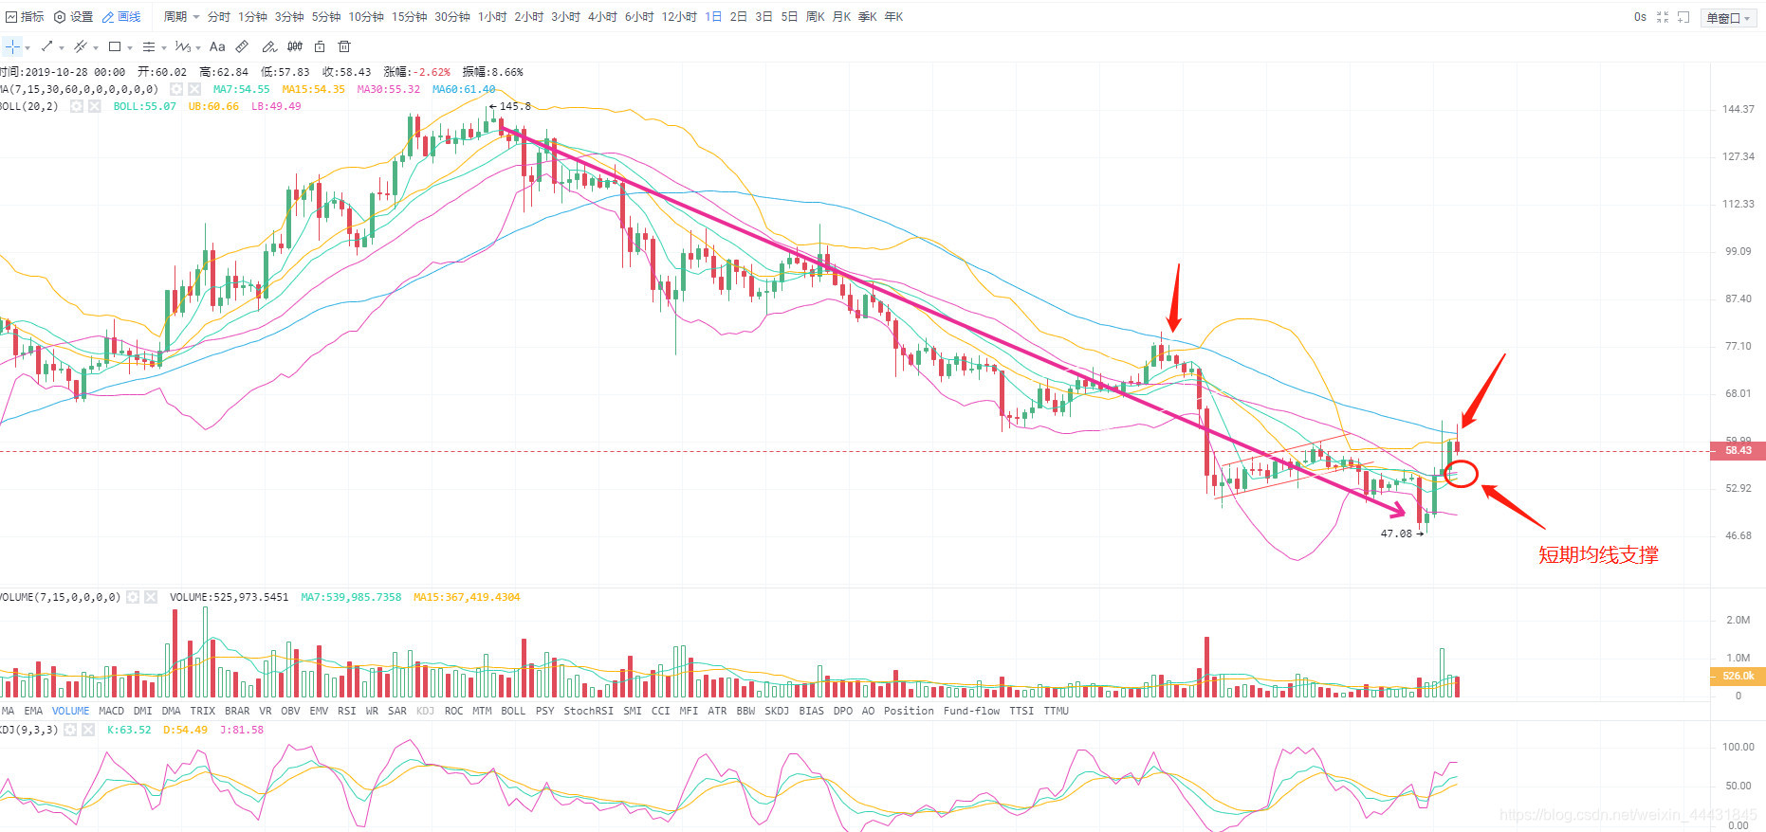Switch to 1小时 timeframe
The height and width of the screenshot is (832, 1766).
[492, 17]
